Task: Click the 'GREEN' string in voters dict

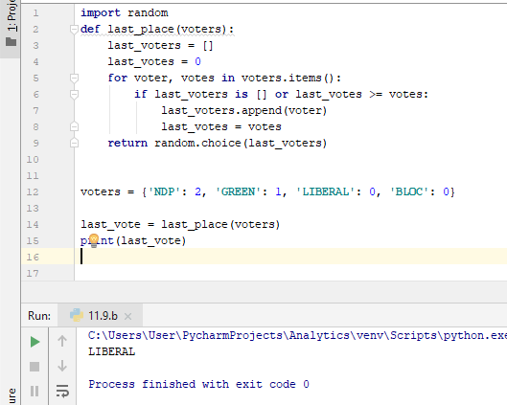Action: pos(238,191)
